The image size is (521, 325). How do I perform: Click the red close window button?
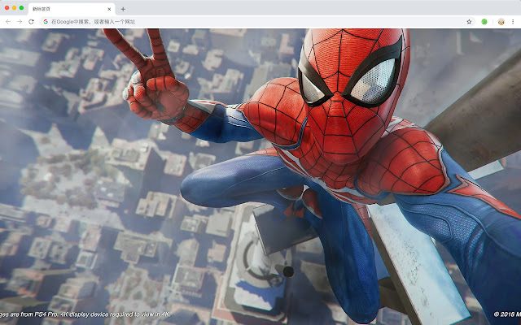point(7,7)
